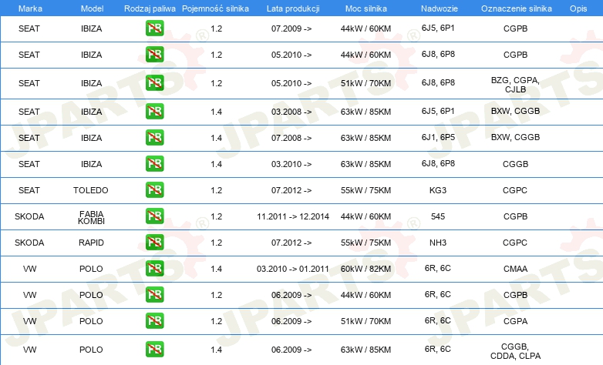
Task: Click the fuel icon in the POLO CMAA row
Action: [154, 268]
